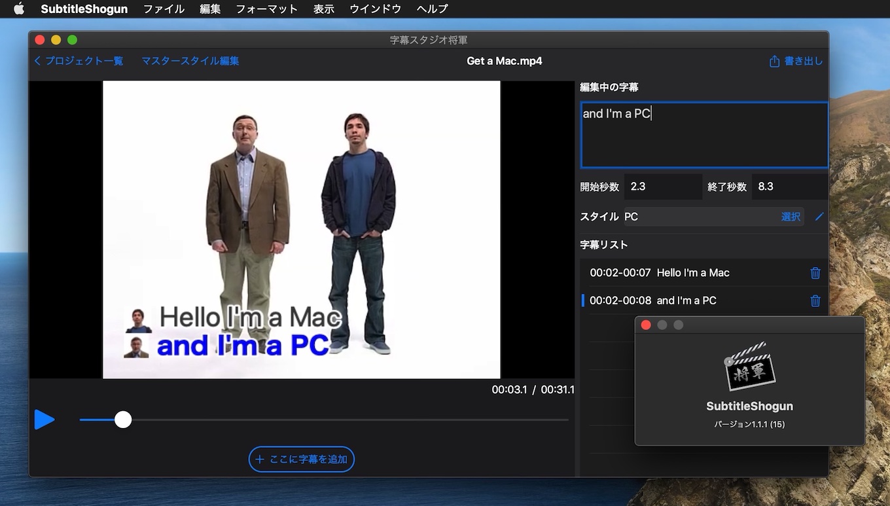This screenshot has height=506, width=890.
Task: Click the Get a Mac.mp4 title
Action: [x=505, y=61]
